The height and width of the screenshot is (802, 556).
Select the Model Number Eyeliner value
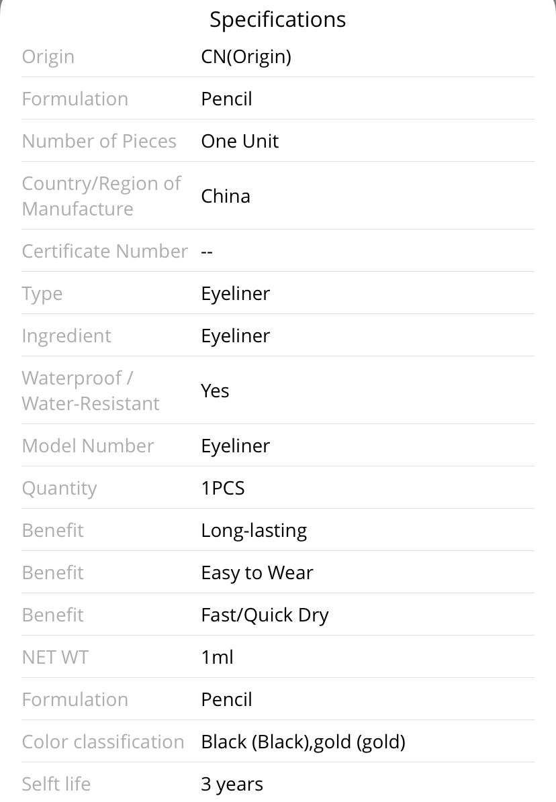236,446
